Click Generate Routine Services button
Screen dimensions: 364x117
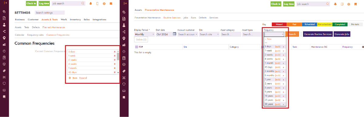(x=318, y=34)
